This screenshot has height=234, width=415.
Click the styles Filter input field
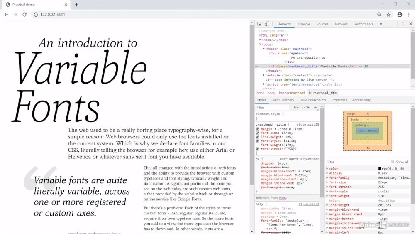click(272, 107)
